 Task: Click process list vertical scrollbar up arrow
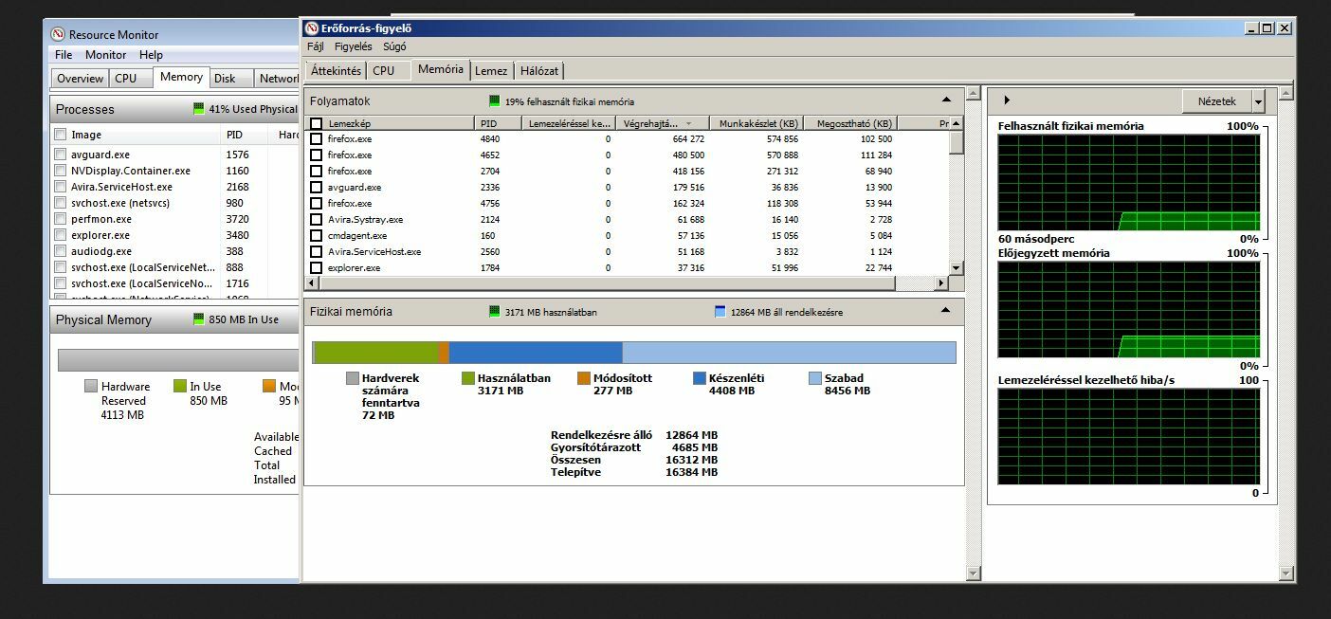tap(957, 124)
